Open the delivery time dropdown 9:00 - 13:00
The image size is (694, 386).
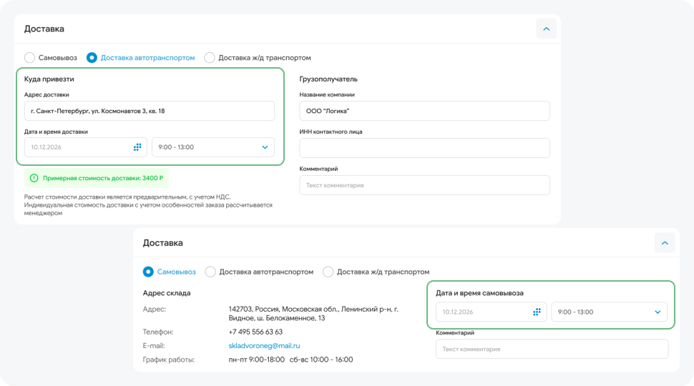pyautogui.click(x=213, y=147)
